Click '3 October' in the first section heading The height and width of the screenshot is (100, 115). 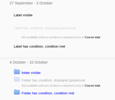pyautogui.click(x=44, y=3)
